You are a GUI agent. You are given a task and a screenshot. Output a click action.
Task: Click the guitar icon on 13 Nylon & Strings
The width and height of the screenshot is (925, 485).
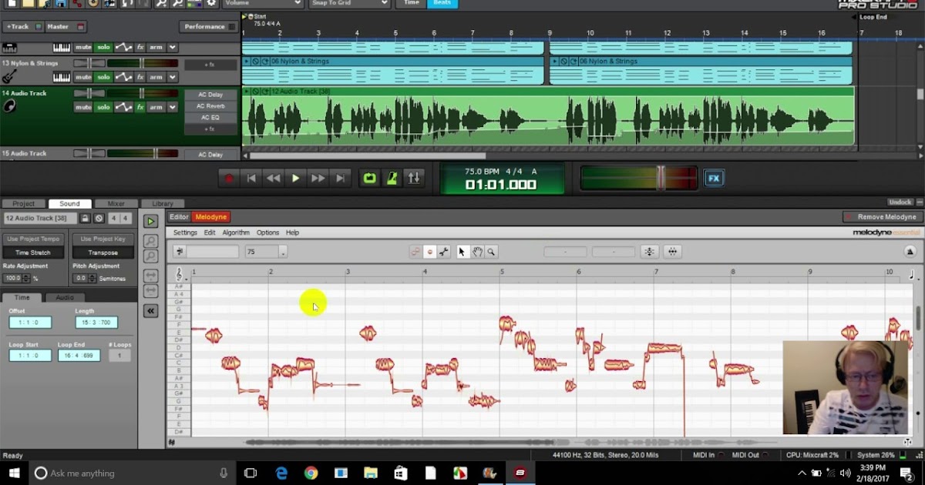pyautogui.click(x=9, y=77)
